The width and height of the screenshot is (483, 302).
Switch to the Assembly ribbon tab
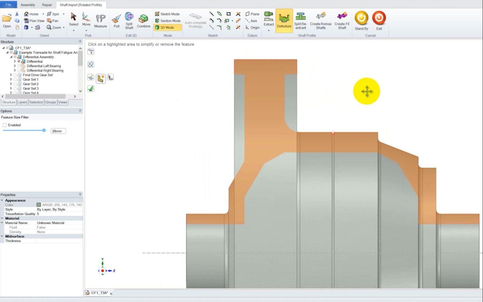[x=28, y=5]
